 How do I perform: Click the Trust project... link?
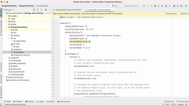point(171,14)
